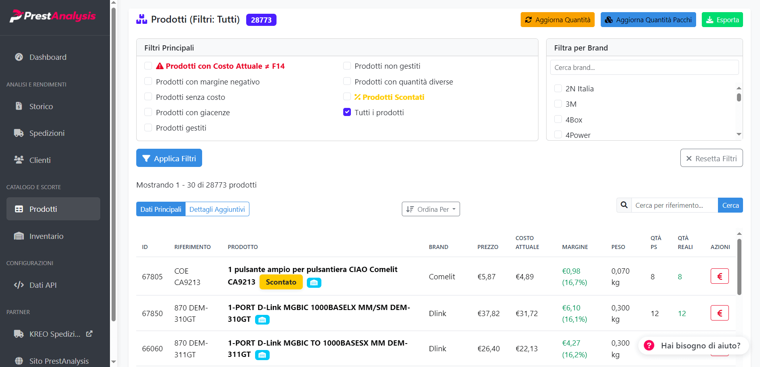Switch to Dettagli Aggiuntivi tab
760x367 pixels.
point(217,209)
